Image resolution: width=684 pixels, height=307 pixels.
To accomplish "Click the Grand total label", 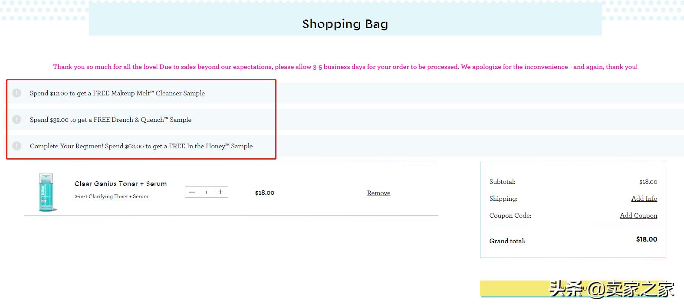I will click(507, 241).
